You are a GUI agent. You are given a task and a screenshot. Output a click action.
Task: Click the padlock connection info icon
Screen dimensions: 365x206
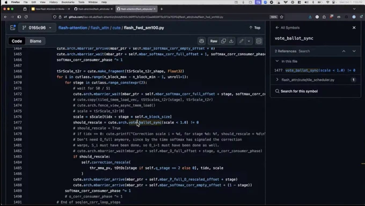60,17
